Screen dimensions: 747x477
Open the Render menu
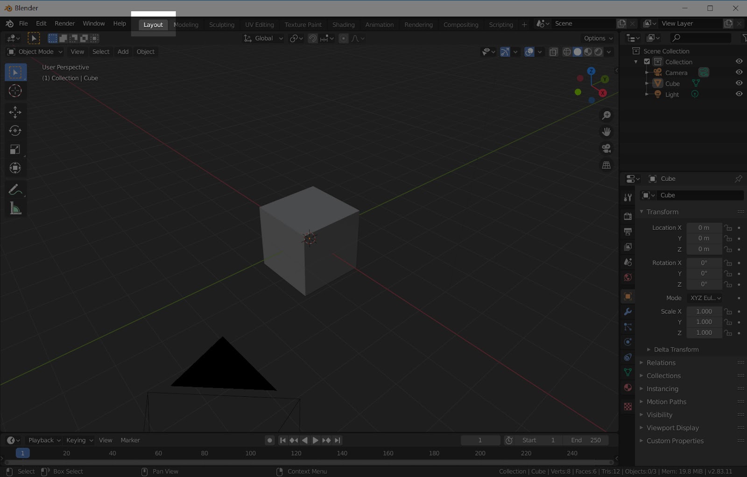64,23
